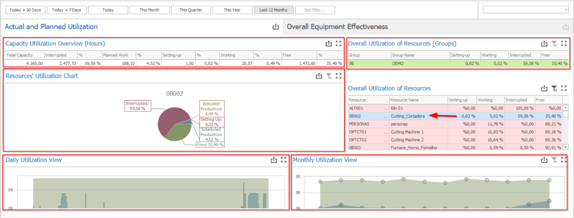Toggle the This Quarter date filter
Image resolution: width=574 pixels, height=218 pixels.
point(191,10)
